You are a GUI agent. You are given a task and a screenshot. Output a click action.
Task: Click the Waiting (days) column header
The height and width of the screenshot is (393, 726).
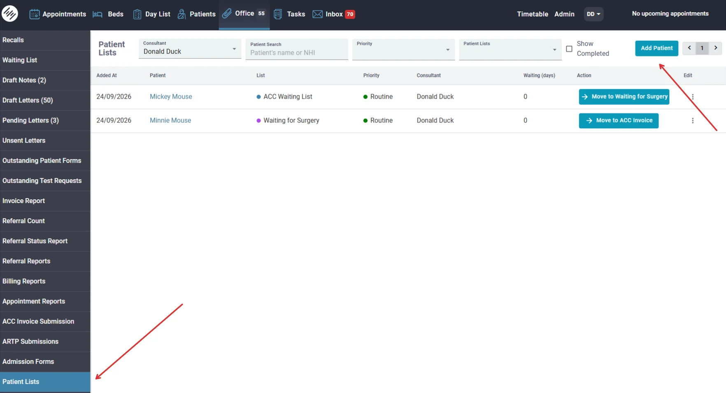tap(539, 76)
